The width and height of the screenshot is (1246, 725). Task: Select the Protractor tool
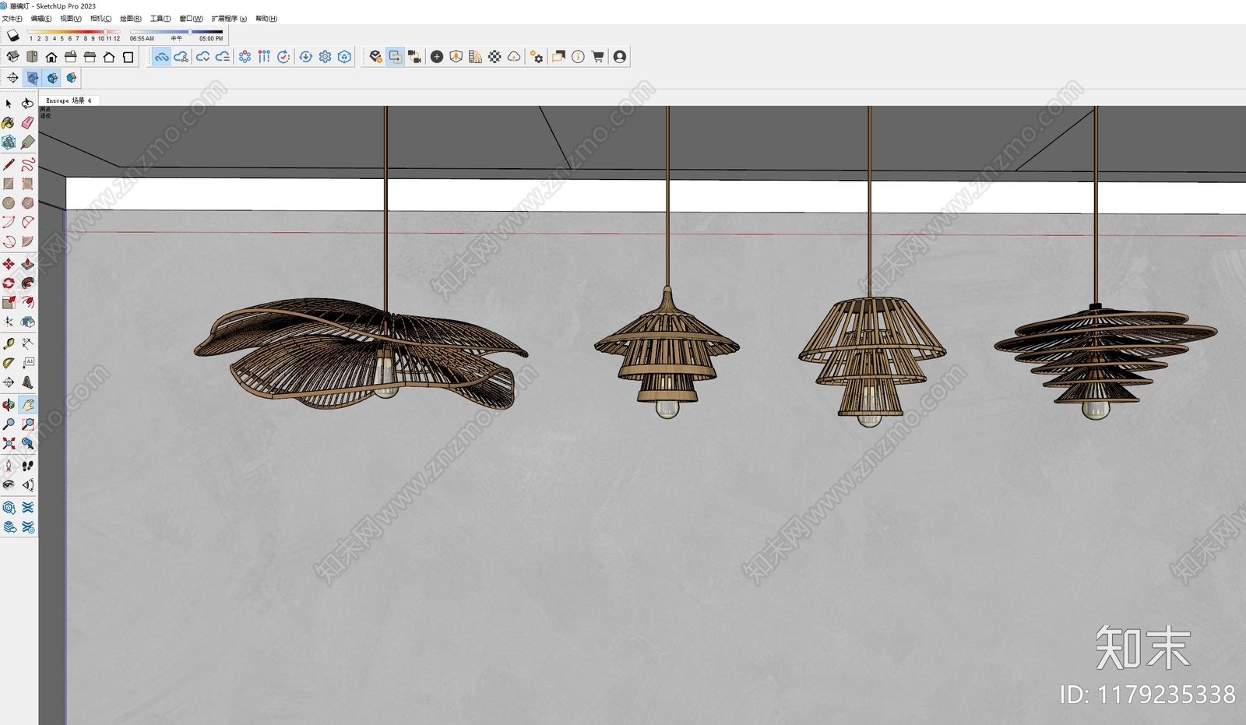click(x=9, y=363)
